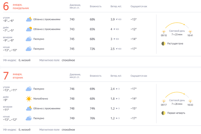Image resolution: width=201 pixels, height=134 pixels.
Task: Click the "Первая четверть" label
Action: [x=176, y=113]
